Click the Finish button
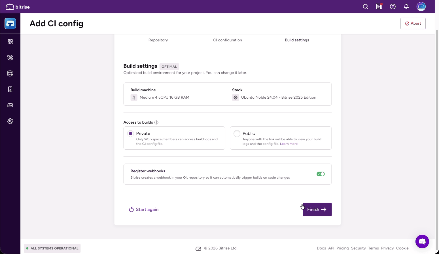439x254 pixels. (x=317, y=209)
